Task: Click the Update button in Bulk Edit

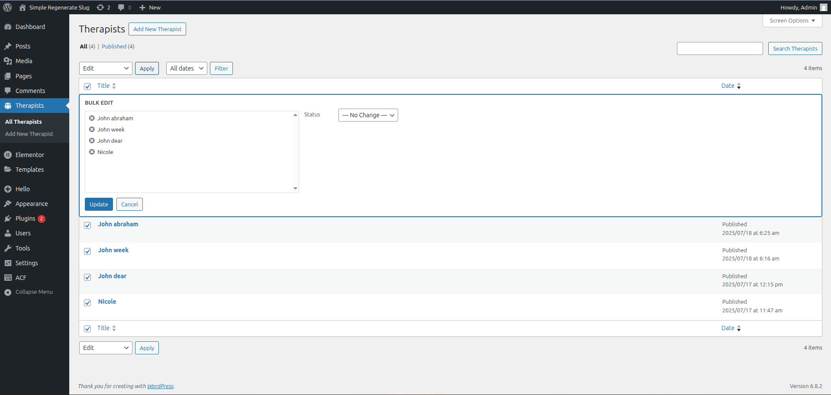Action: pyautogui.click(x=99, y=204)
